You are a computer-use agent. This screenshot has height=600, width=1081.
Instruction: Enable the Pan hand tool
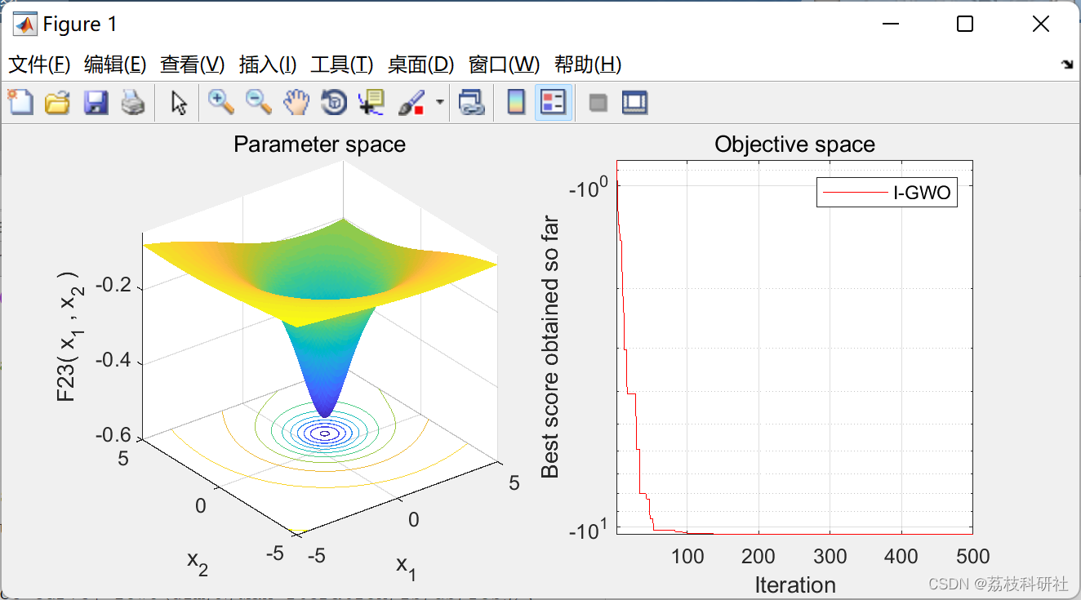(x=296, y=103)
